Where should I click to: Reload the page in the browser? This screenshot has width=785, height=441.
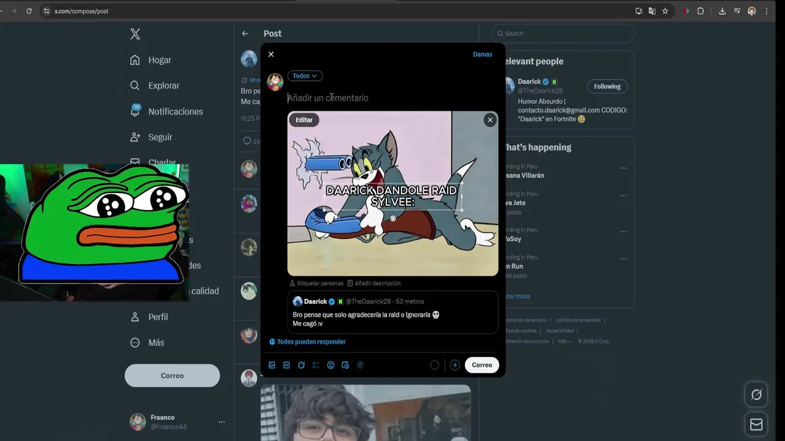29,11
